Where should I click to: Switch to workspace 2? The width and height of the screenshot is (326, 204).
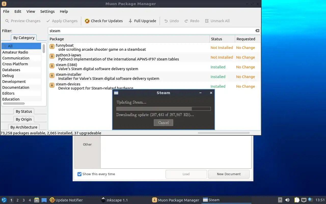pyautogui.click(x=17, y=200)
